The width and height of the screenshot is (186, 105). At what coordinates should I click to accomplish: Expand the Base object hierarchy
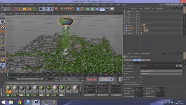tap(124, 34)
